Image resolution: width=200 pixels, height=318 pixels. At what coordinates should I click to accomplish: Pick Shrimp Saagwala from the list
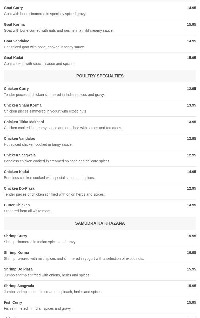point(19,286)
